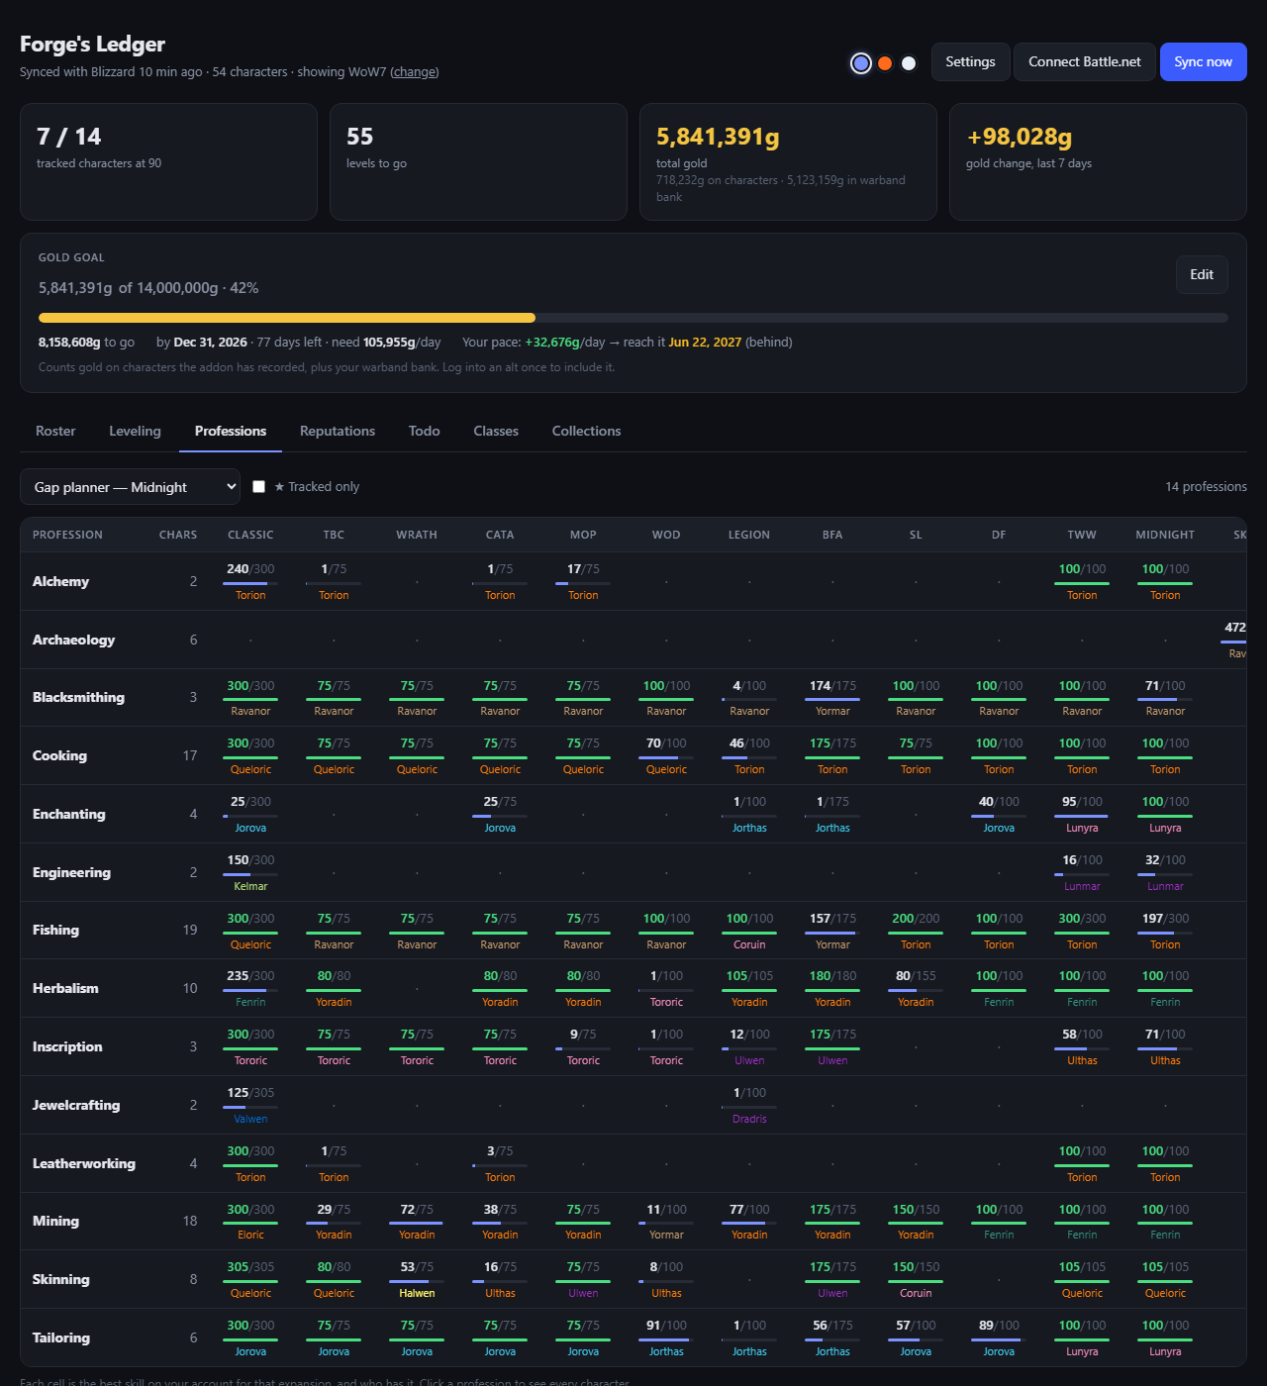Select the blue theme color dot
This screenshot has height=1386, width=1267.
[x=861, y=63]
